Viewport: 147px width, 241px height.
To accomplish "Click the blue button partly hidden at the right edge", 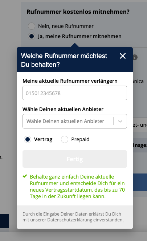I will tap(140, 182).
